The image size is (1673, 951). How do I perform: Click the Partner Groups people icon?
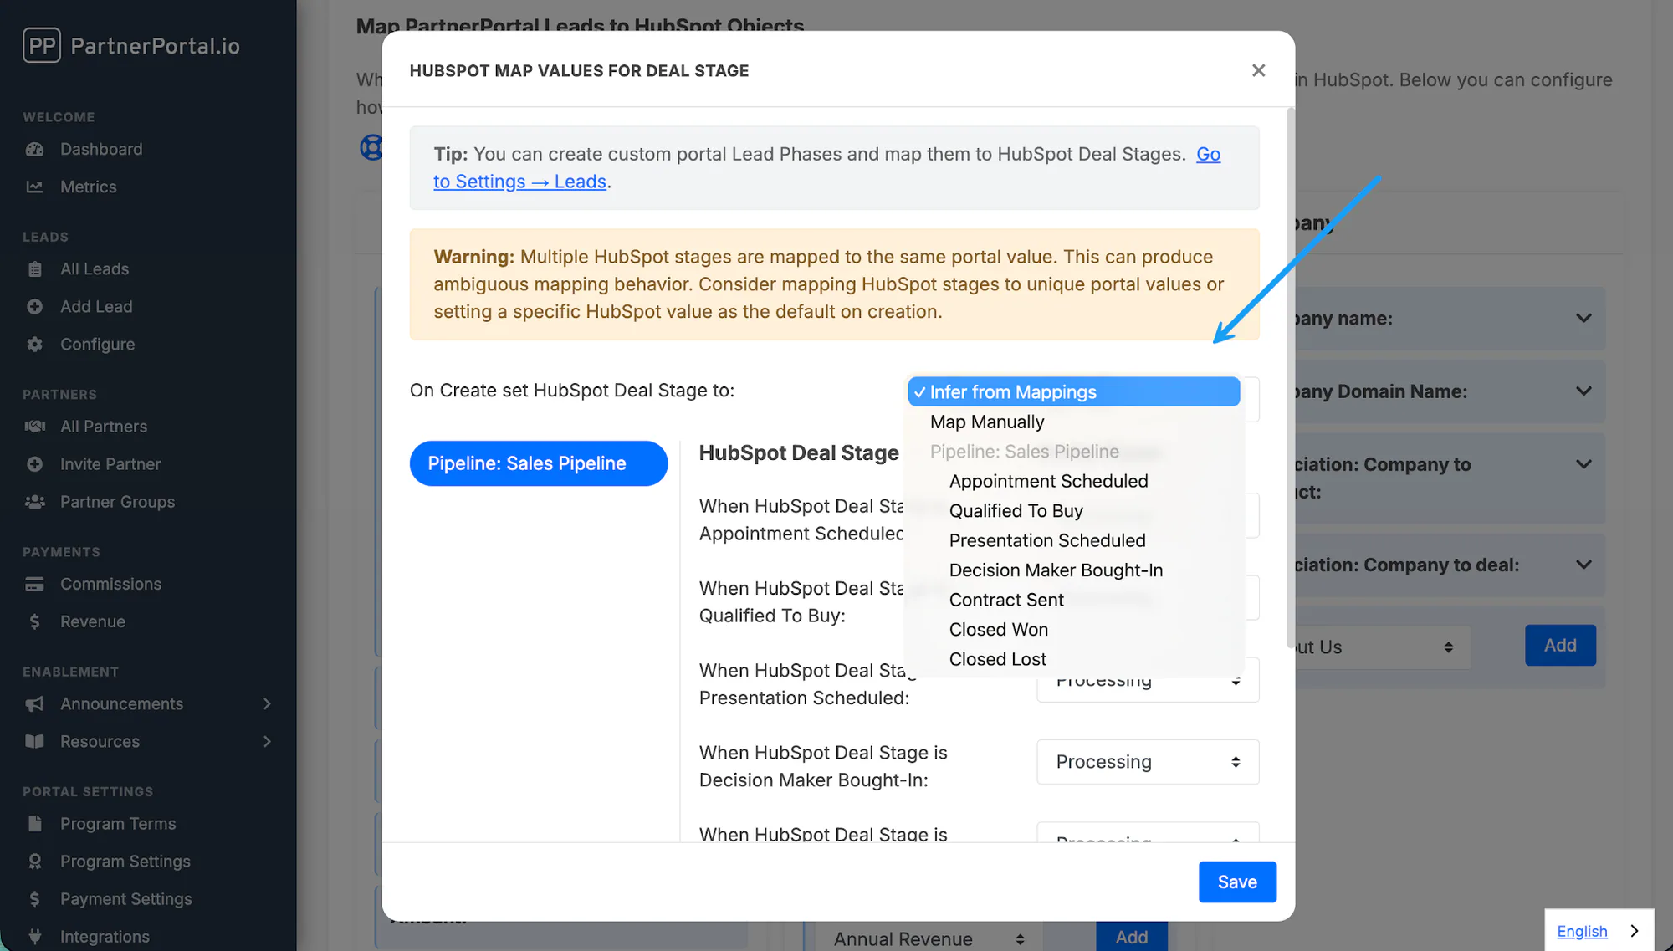pyautogui.click(x=34, y=501)
